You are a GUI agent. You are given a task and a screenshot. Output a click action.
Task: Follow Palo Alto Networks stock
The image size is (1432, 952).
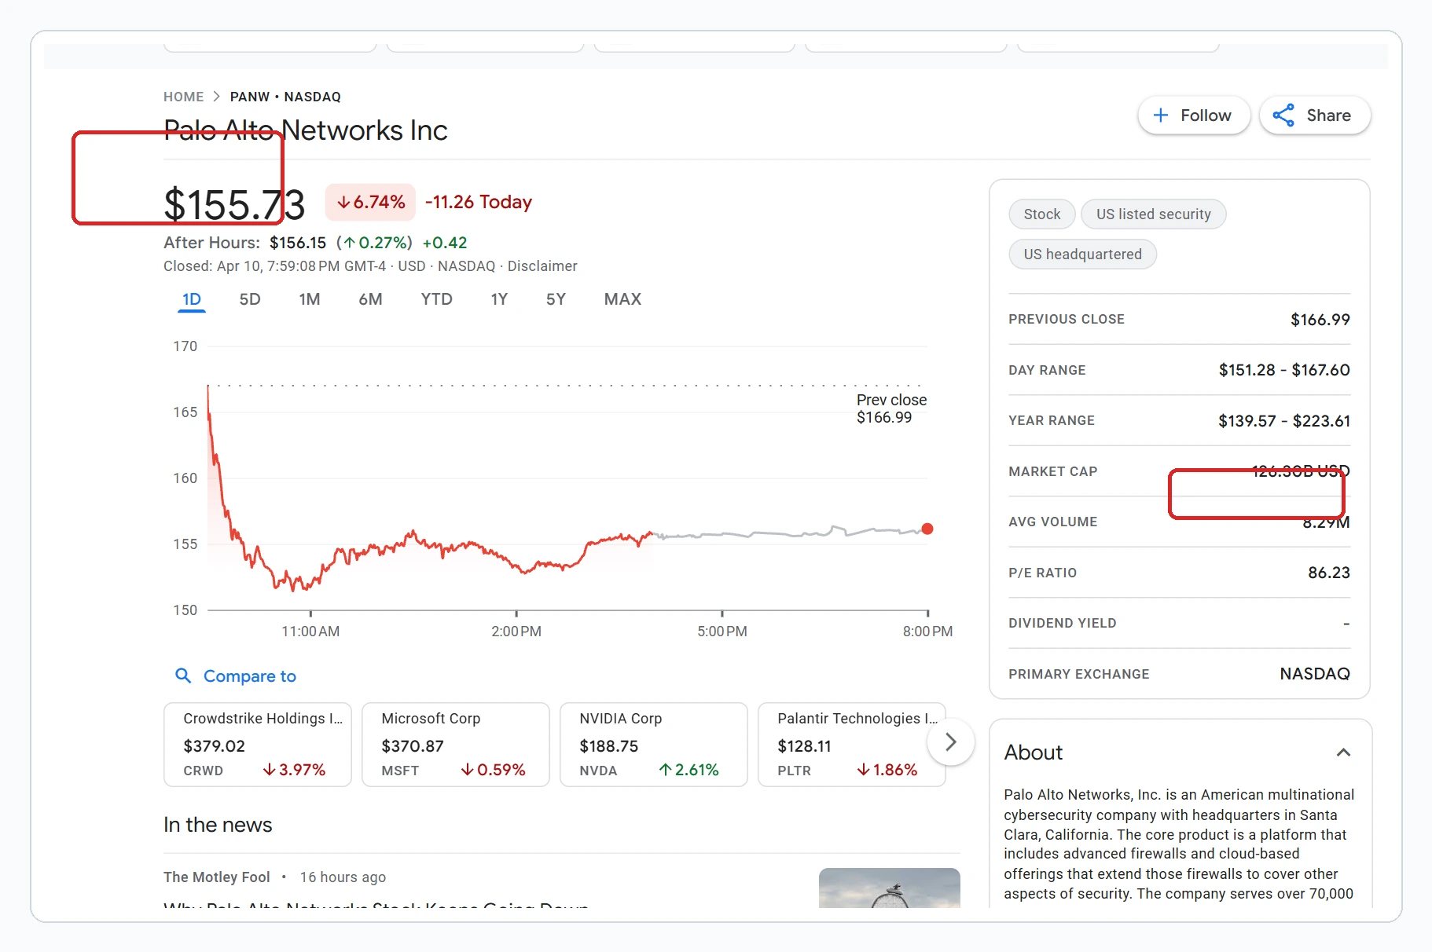(x=1194, y=115)
